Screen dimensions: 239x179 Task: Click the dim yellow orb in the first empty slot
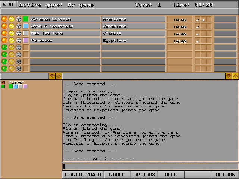(x=12, y=47)
